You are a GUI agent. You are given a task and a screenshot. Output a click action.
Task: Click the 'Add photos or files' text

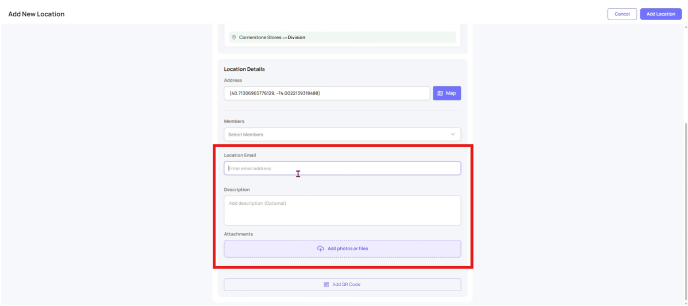click(x=348, y=248)
